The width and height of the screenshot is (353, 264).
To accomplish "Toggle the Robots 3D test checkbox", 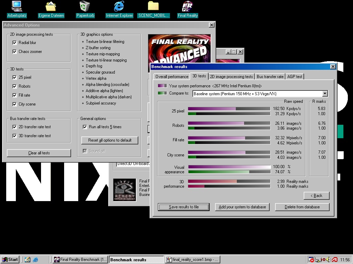I will pos(14,86).
